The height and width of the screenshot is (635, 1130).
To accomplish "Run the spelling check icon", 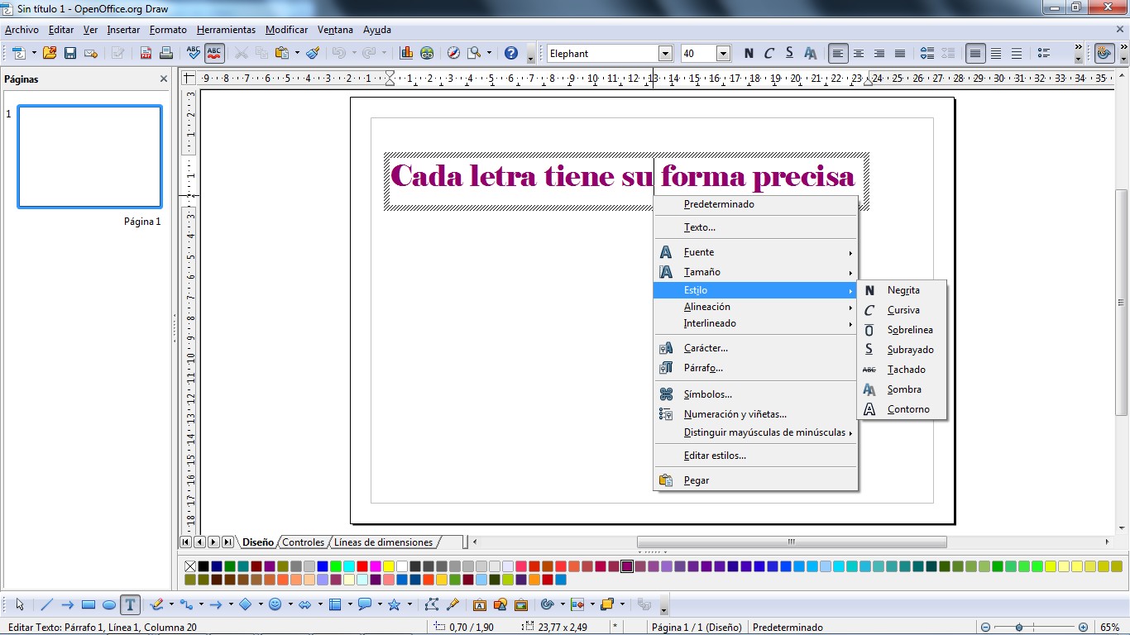I will coord(194,53).
